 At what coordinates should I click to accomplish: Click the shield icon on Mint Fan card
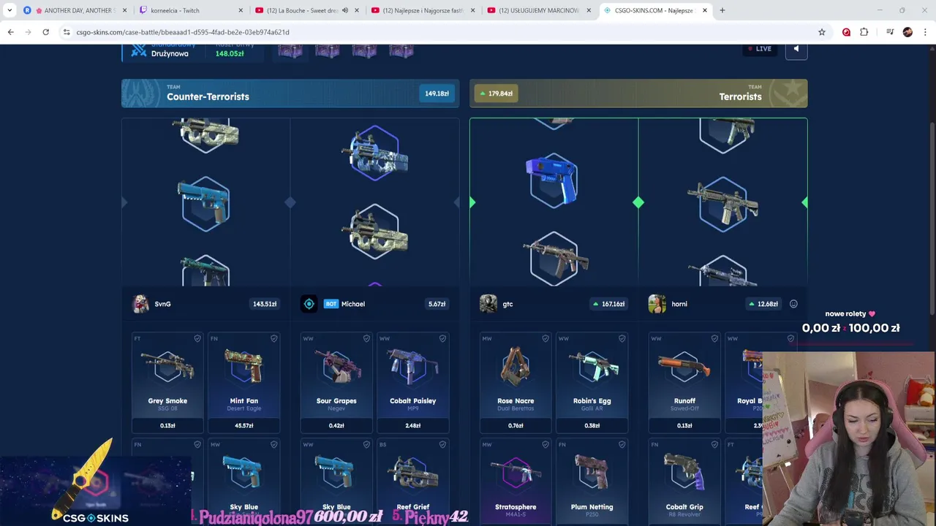tap(274, 338)
